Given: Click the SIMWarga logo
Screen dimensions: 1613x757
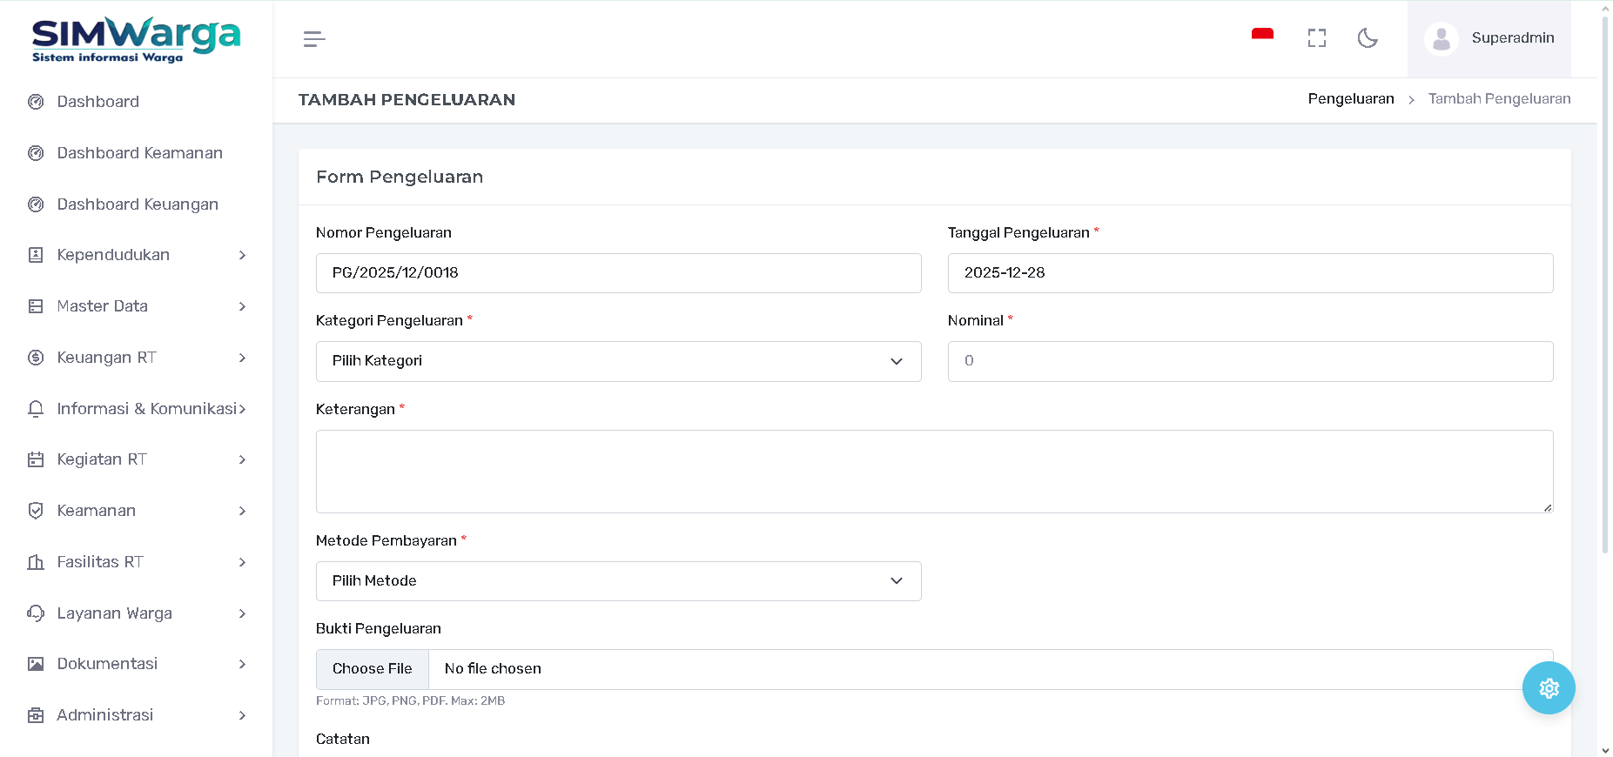Looking at the screenshot, I should click(136, 40).
